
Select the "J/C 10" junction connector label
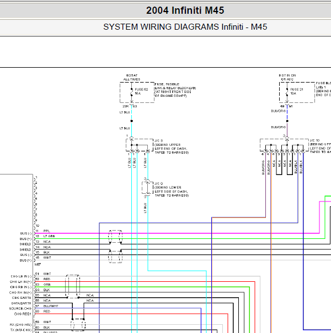pyautogui.click(x=314, y=140)
